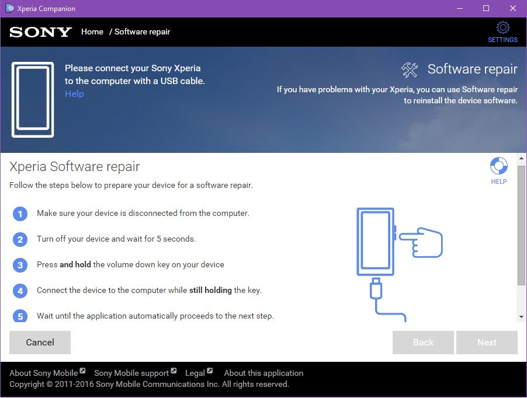
Task: Close the Xperia Companion window
Action: click(513, 8)
